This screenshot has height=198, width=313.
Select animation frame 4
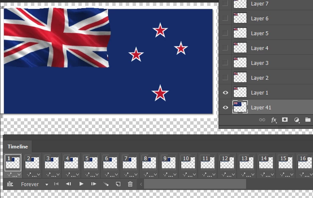[71, 162]
